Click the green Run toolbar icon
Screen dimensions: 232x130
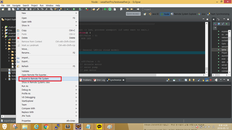74,9
